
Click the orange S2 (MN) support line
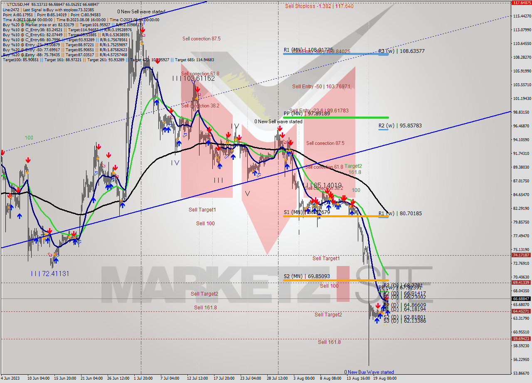[336, 280]
